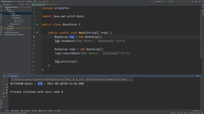204x114 pixels.
Task: Run the BookStore configuration from toolbar
Action: tap(166, 1)
